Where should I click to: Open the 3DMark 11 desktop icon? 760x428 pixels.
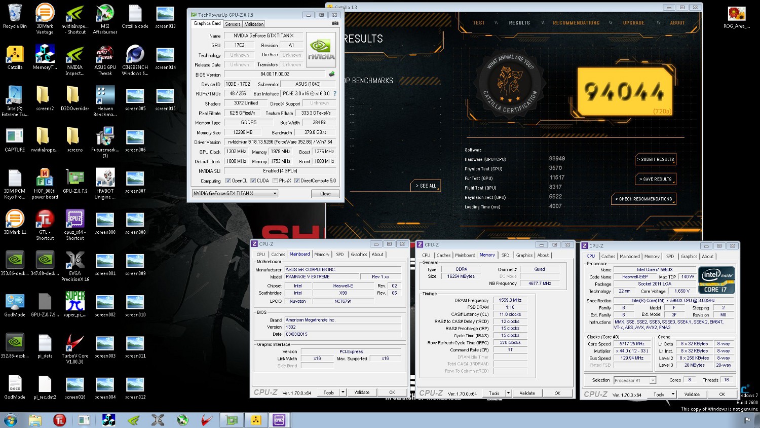coord(15,222)
